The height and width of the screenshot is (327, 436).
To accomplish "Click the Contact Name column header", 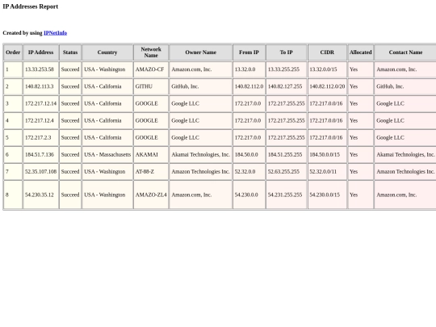I will (405, 52).
